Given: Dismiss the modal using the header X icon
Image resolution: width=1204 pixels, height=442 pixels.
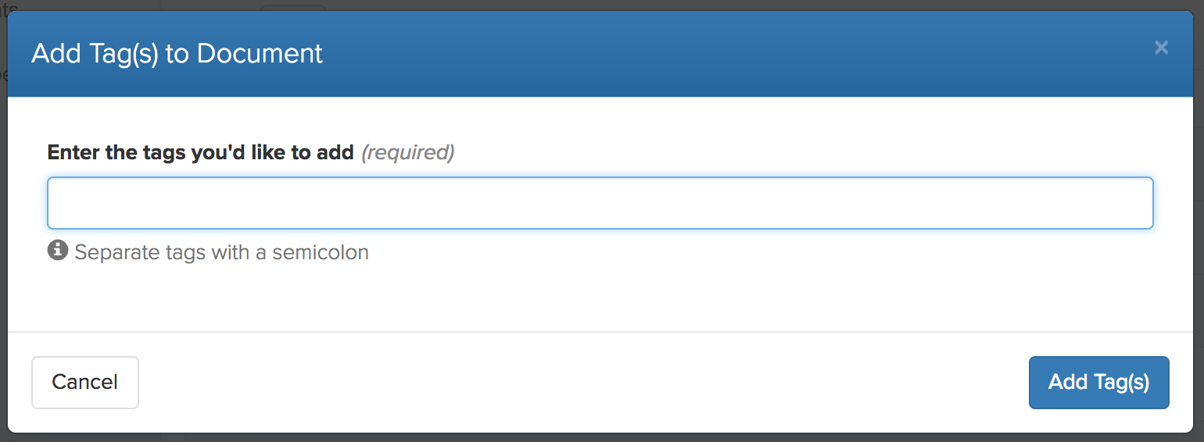Looking at the screenshot, I should pyautogui.click(x=1161, y=48).
